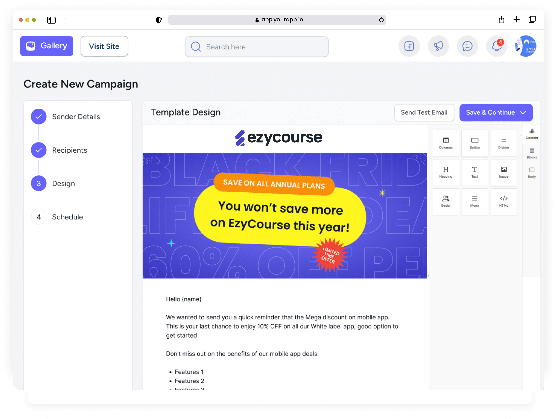
Task: Click the Features 1 bullet item
Action: point(189,372)
